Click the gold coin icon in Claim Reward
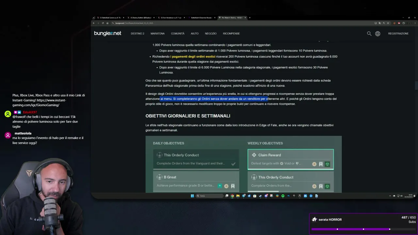 tap(314, 164)
